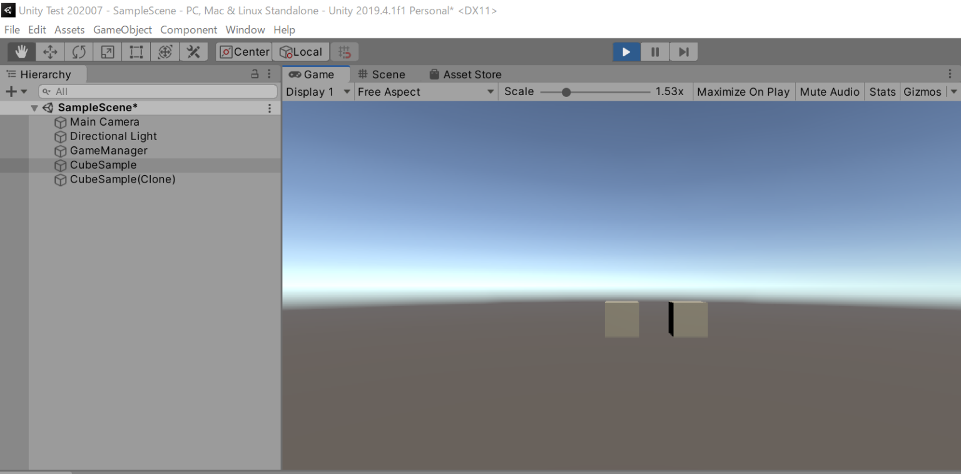Adjust the Game view Scale slider
This screenshot has width=961, height=474.
567,91
